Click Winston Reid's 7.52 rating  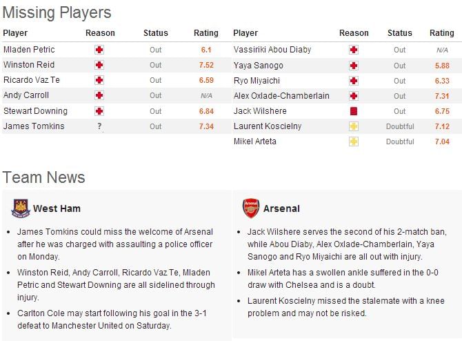(x=206, y=65)
